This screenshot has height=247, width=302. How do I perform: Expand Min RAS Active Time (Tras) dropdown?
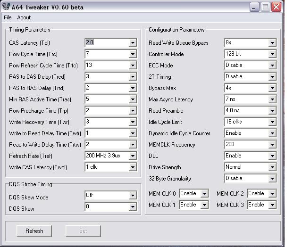tap(133, 99)
